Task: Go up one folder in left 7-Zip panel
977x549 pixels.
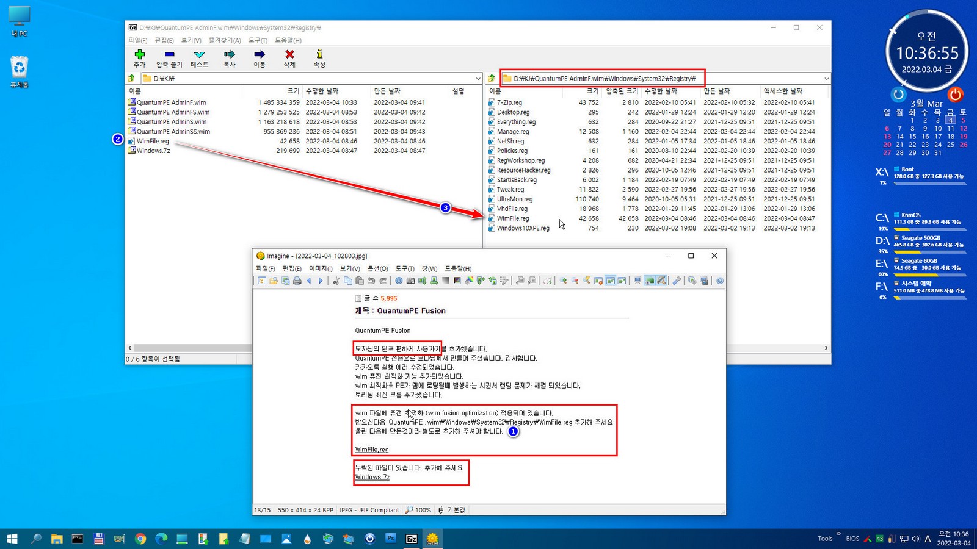Action: [131, 78]
